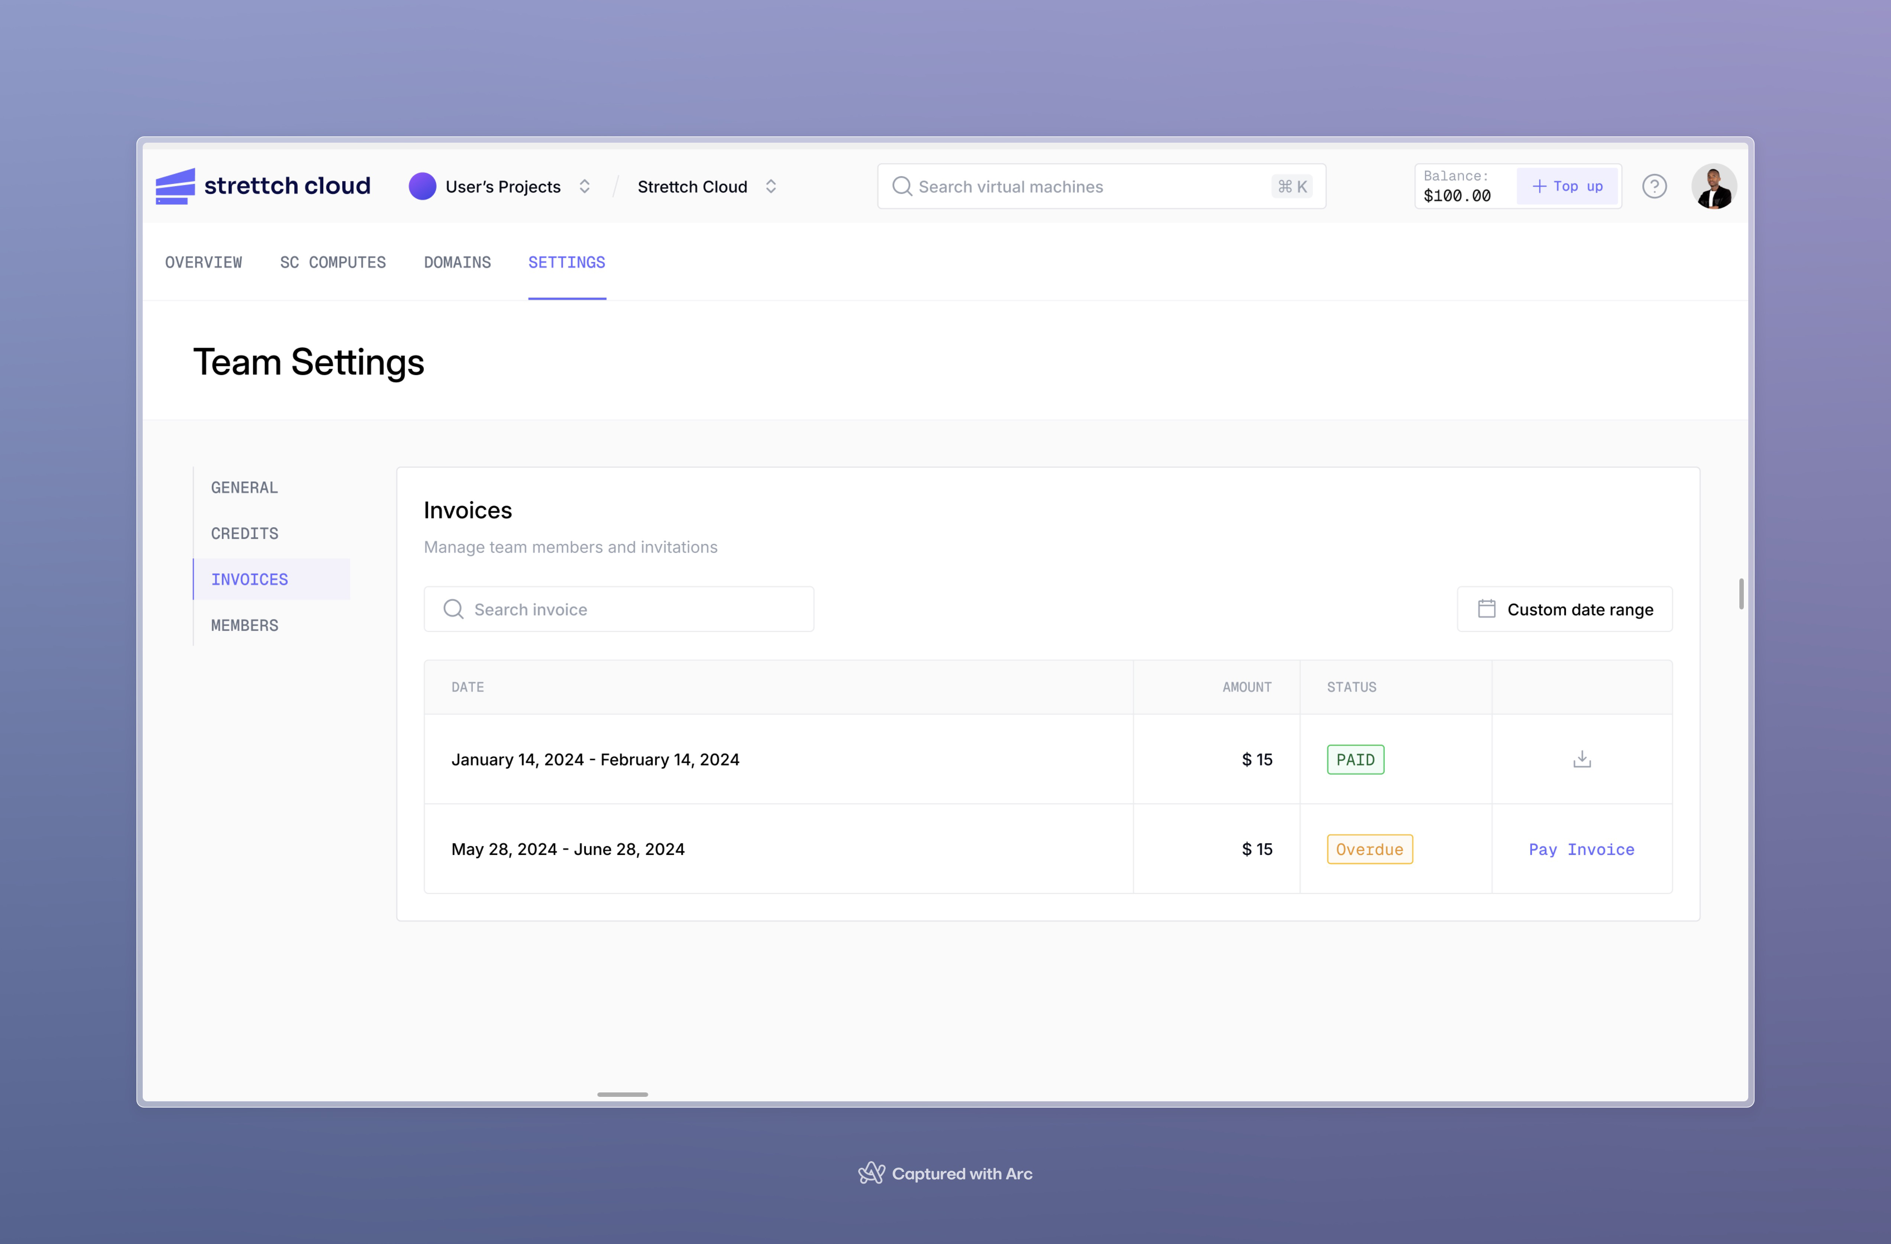Image resolution: width=1891 pixels, height=1244 pixels.
Task: Click the virtual machines search magnifier icon
Action: point(901,187)
